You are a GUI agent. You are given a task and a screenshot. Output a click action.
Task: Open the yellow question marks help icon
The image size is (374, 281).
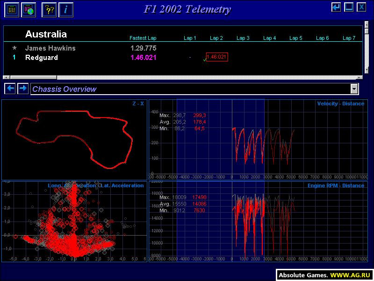point(49,10)
